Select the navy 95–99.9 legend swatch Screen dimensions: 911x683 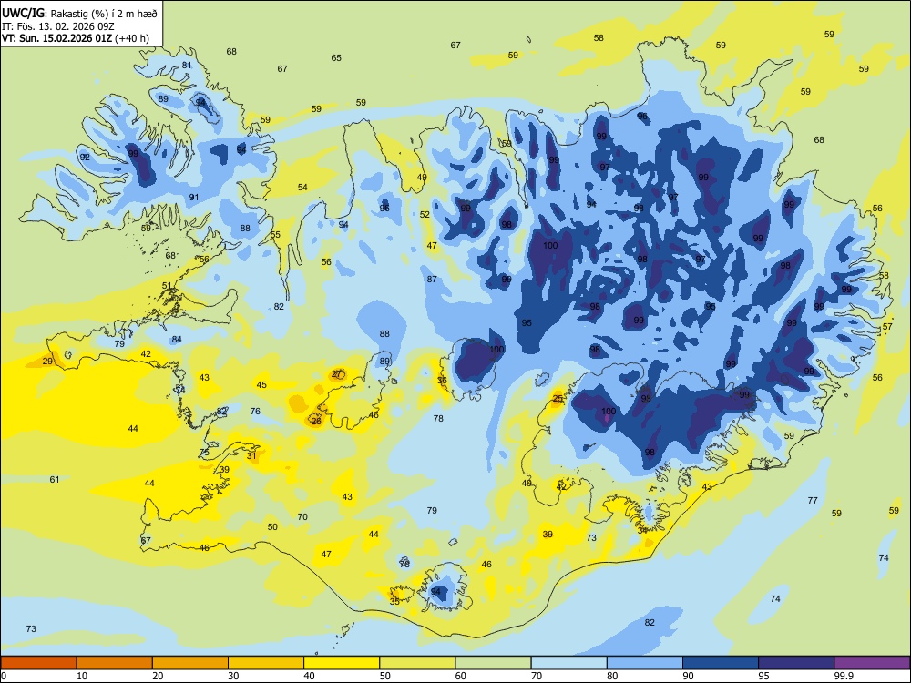(x=796, y=663)
